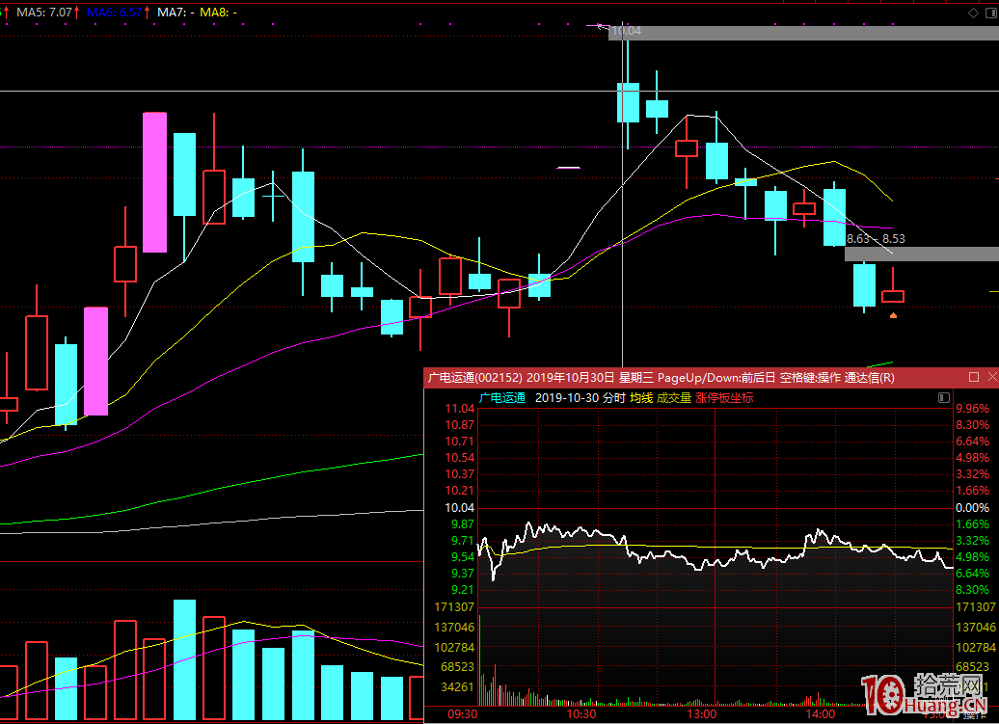Click the 广电运通 stock name in cyan

502,397
